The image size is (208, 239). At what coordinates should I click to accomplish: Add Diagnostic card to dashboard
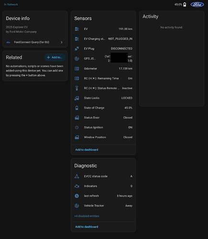pos(87,227)
